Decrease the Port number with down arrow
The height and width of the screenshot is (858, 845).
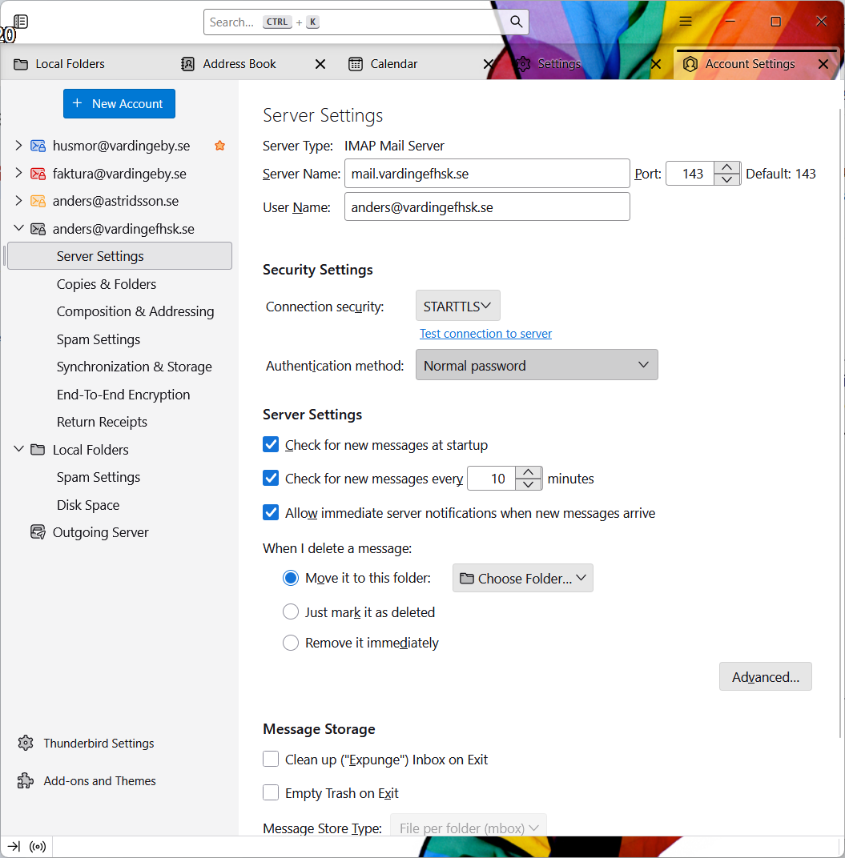coord(726,179)
